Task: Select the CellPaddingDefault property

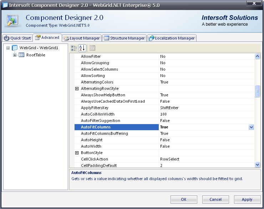Action: [164, 165]
